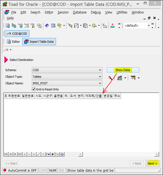
Task: Click the checklist toolbox icon
Action: pyautogui.click(x=105, y=26)
